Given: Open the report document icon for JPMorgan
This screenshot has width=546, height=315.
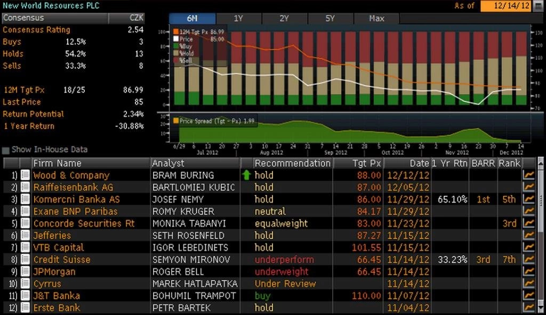Looking at the screenshot, I should pyautogui.click(x=25, y=271).
